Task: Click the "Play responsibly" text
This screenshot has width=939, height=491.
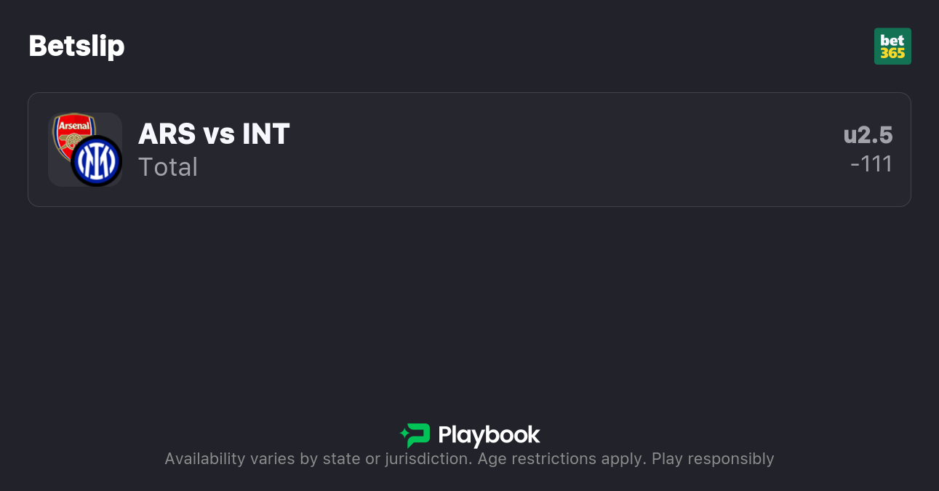Action: click(x=713, y=459)
